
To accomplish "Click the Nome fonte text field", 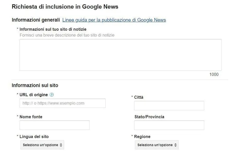I will pyautogui.click(x=55, y=125).
